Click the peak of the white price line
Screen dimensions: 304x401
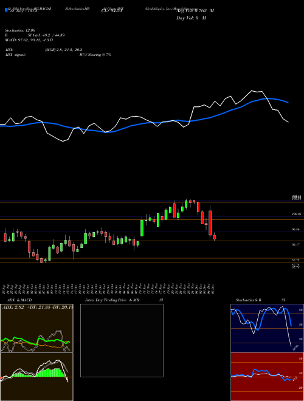coord(252,91)
